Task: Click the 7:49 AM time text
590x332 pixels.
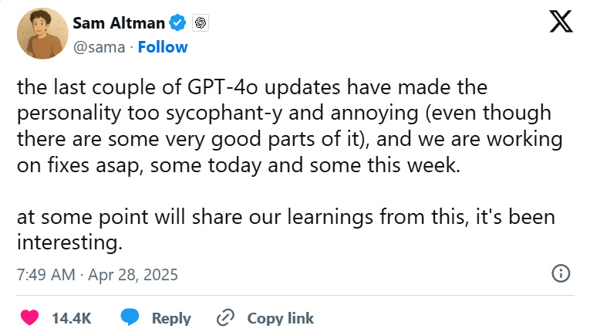Action: pyautogui.click(x=44, y=274)
